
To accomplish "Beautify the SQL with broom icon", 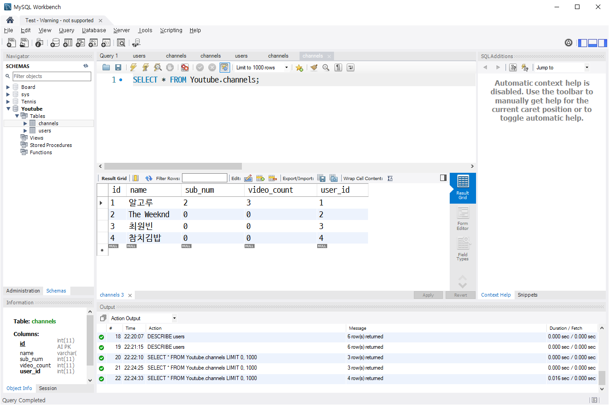I will (x=314, y=68).
